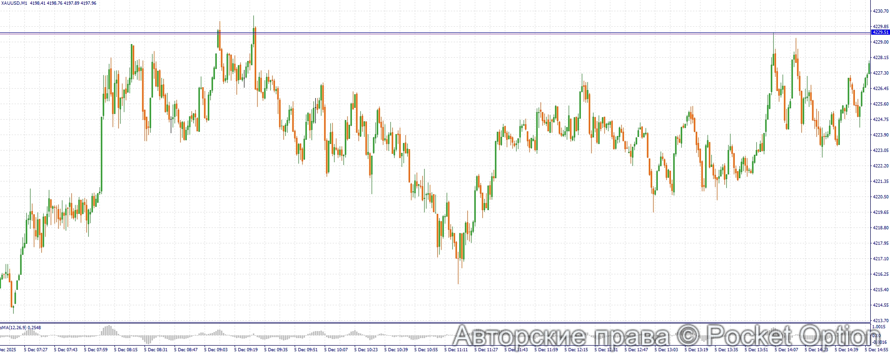Screen dimensions: 890x355
Task: Select the 5 Dec 09:03 time label
Action: click(x=216, y=350)
